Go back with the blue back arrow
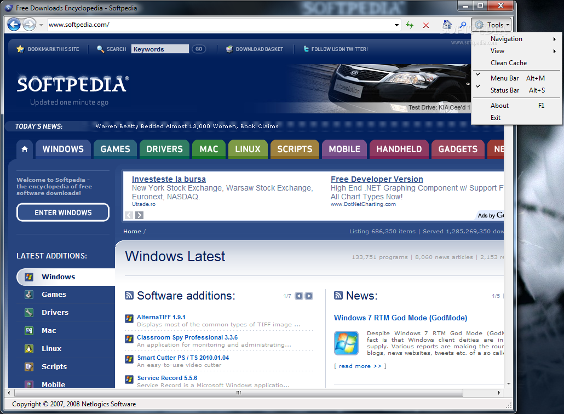Viewport: 564px width, 414px height. tap(14, 25)
